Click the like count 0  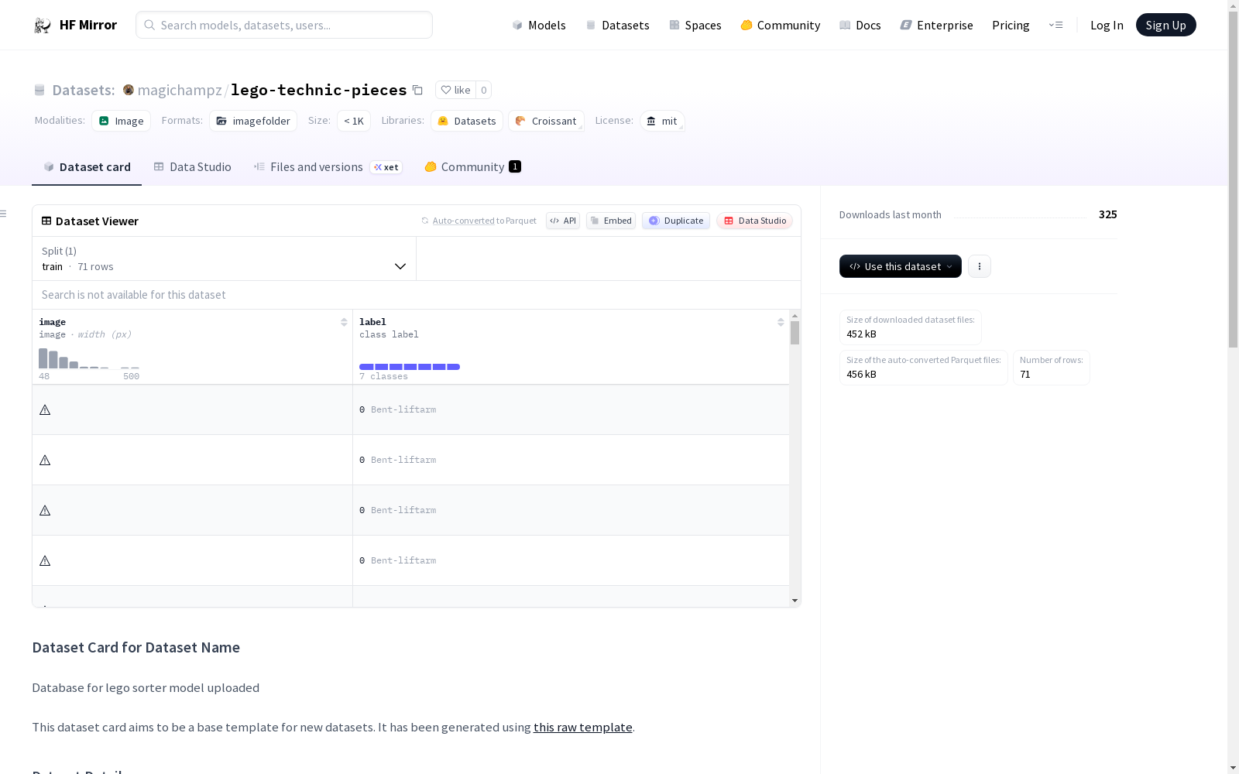click(484, 90)
